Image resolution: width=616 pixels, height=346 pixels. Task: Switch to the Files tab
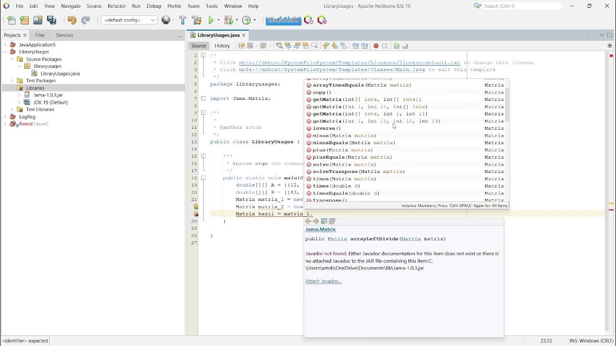[x=40, y=35]
